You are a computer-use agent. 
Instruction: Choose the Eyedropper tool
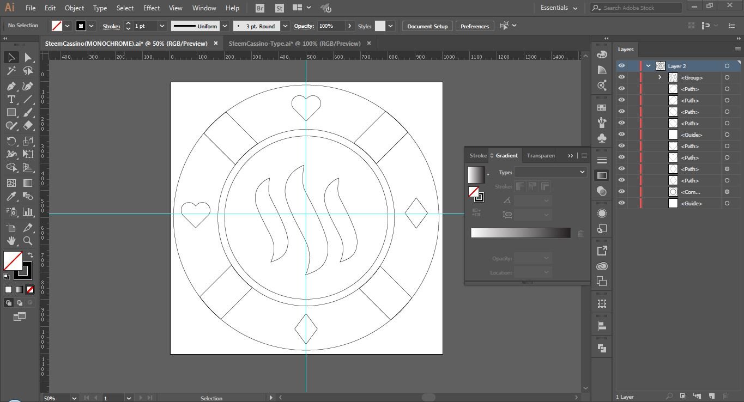11,197
